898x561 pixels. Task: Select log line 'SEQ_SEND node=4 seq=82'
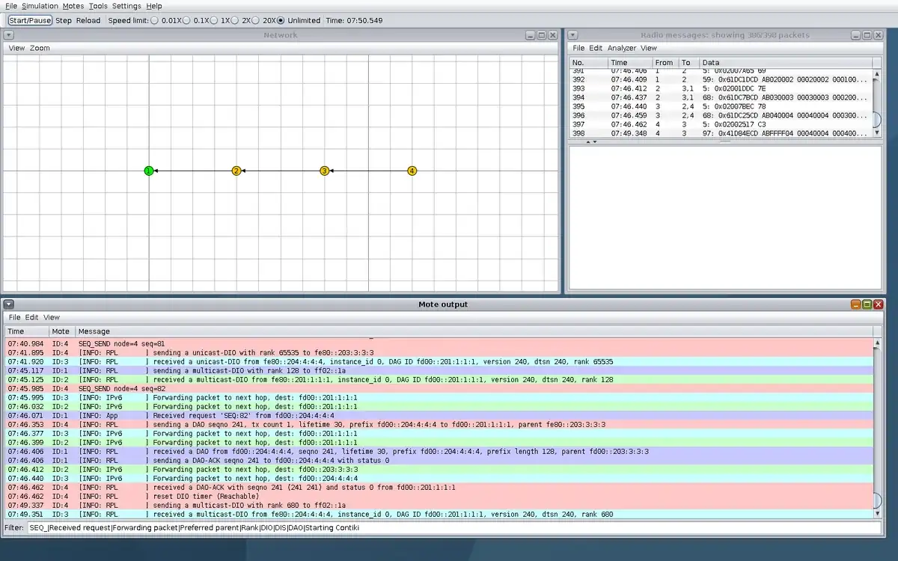439,388
